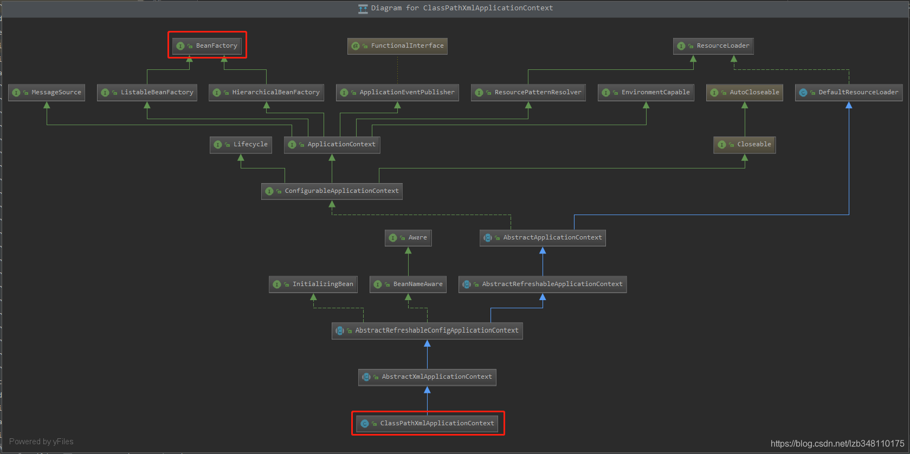Select the Closeable interface node
910x454 pixels.
[745, 145]
